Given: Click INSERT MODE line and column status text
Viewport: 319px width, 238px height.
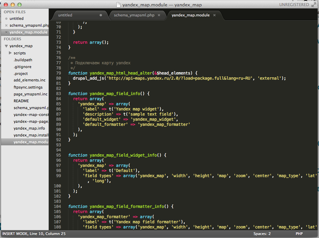Looking at the screenshot, I should [34, 234].
